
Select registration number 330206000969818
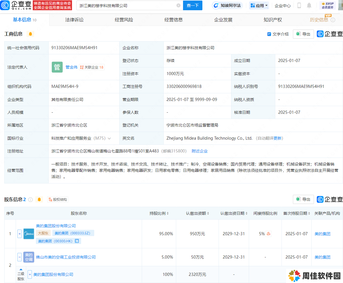pos(184,86)
